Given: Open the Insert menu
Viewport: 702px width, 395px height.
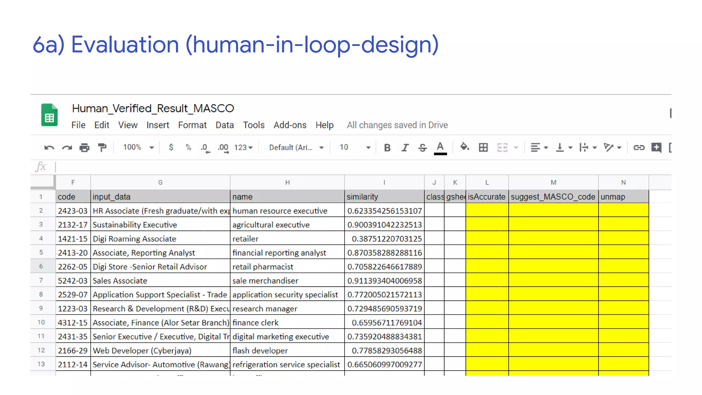Looking at the screenshot, I should pyautogui.click(x=158, y=125).
